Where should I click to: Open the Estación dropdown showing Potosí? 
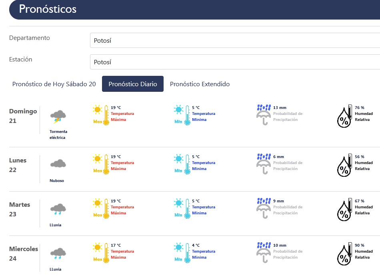point(235,62)
